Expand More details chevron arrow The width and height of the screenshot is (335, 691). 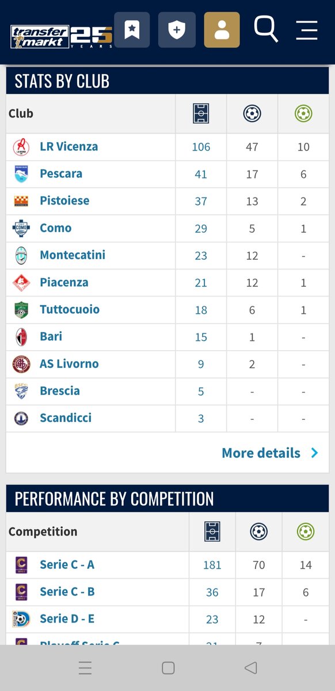(x=314, y=453)
